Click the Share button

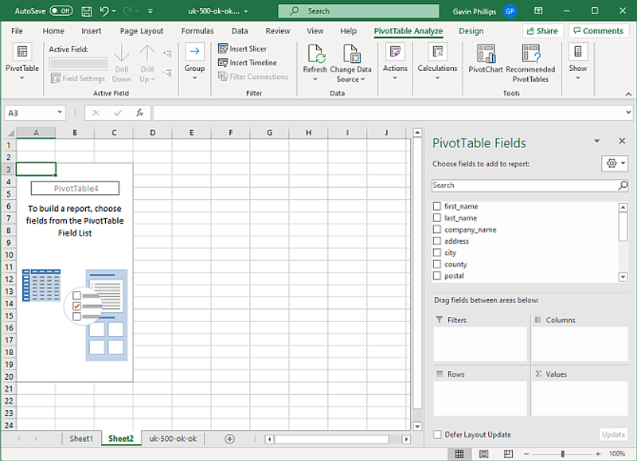tap(541, 31)
